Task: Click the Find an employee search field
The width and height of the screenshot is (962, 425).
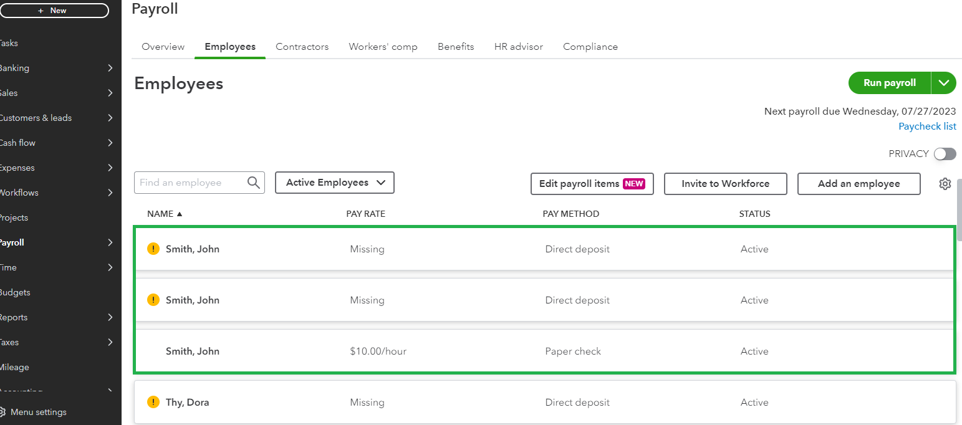Action: pos(190,183)
